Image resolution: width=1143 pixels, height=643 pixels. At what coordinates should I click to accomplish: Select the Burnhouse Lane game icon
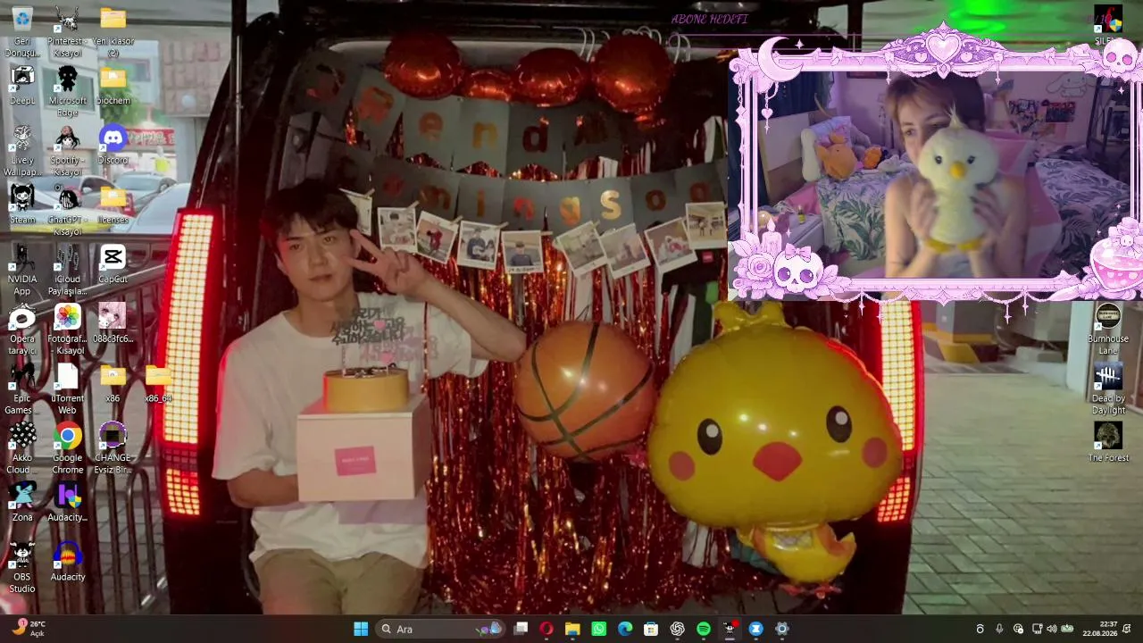1108,330
